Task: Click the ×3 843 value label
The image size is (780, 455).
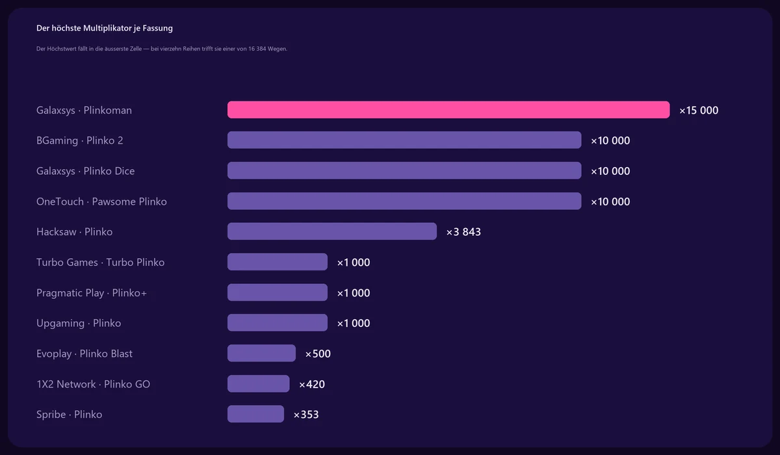Action: tap(463, 232)
